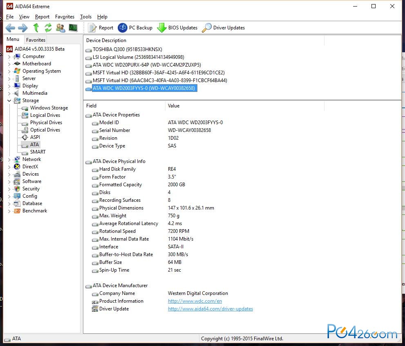Select MSFT Virtual HD 32BBB60F entry

click(x=159, y=73)
